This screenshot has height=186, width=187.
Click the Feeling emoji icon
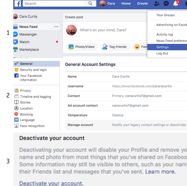click(137, 47)
